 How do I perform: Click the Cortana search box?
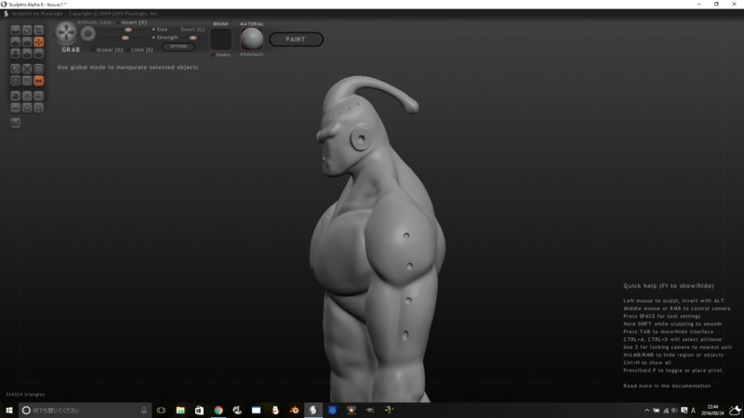pos(86,411)
